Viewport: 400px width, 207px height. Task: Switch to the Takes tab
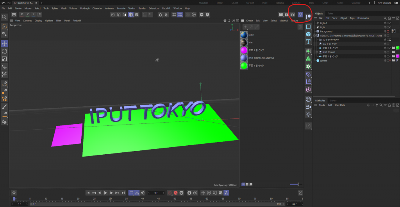coord(330,13)
